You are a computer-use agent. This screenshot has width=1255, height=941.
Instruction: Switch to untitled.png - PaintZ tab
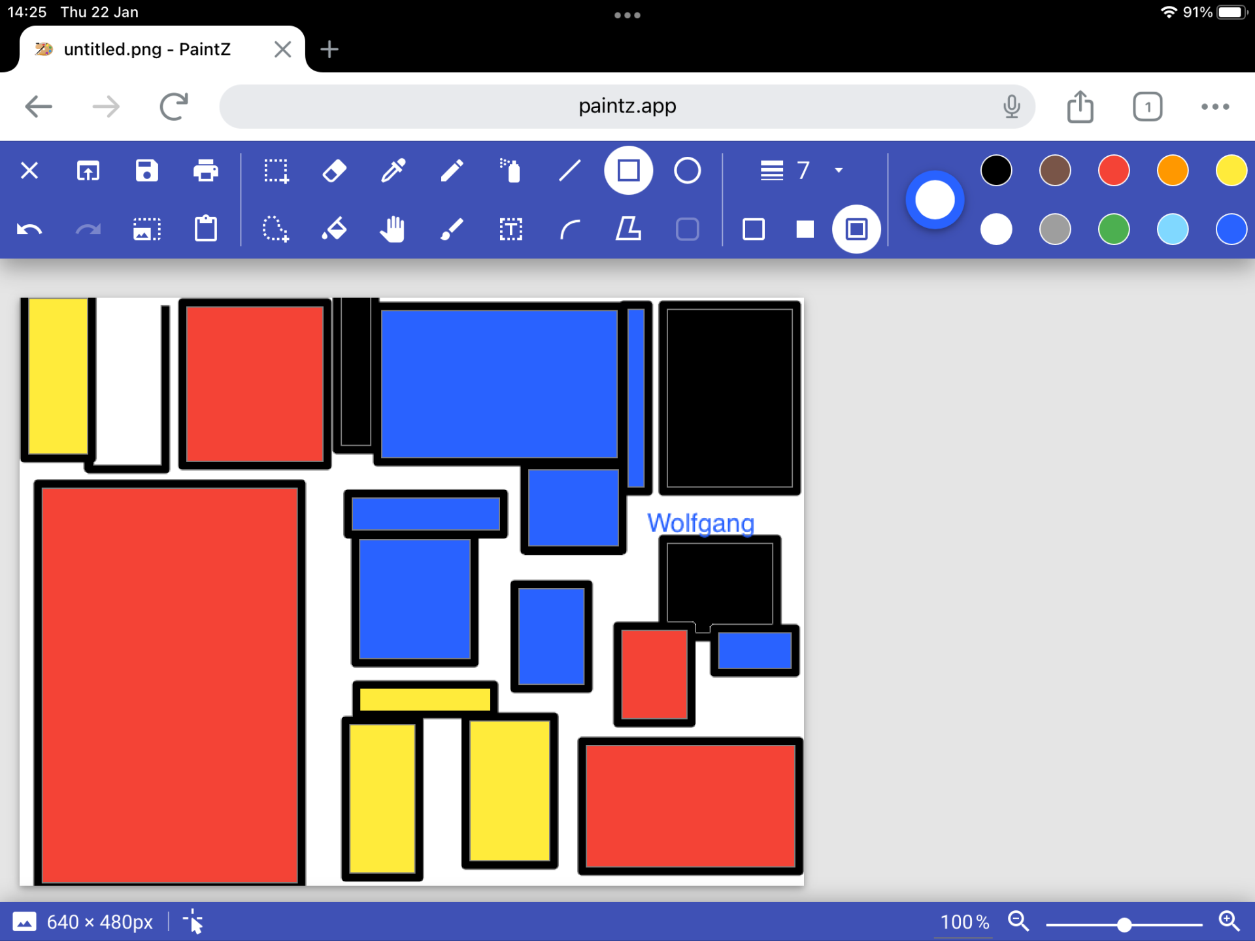[147, 50]
